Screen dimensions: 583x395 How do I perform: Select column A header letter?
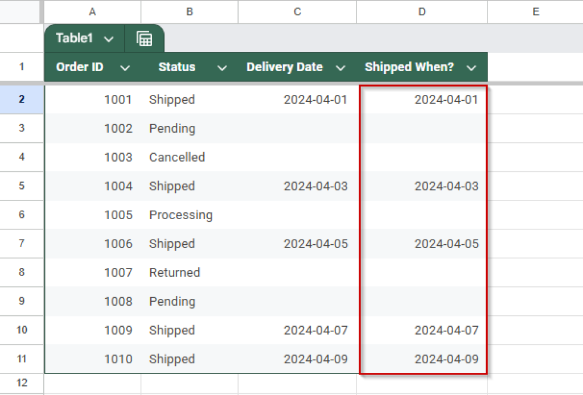(92, 11)
